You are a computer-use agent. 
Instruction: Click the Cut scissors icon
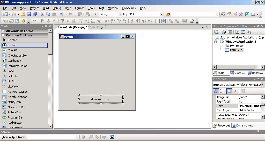coord(42,14)
